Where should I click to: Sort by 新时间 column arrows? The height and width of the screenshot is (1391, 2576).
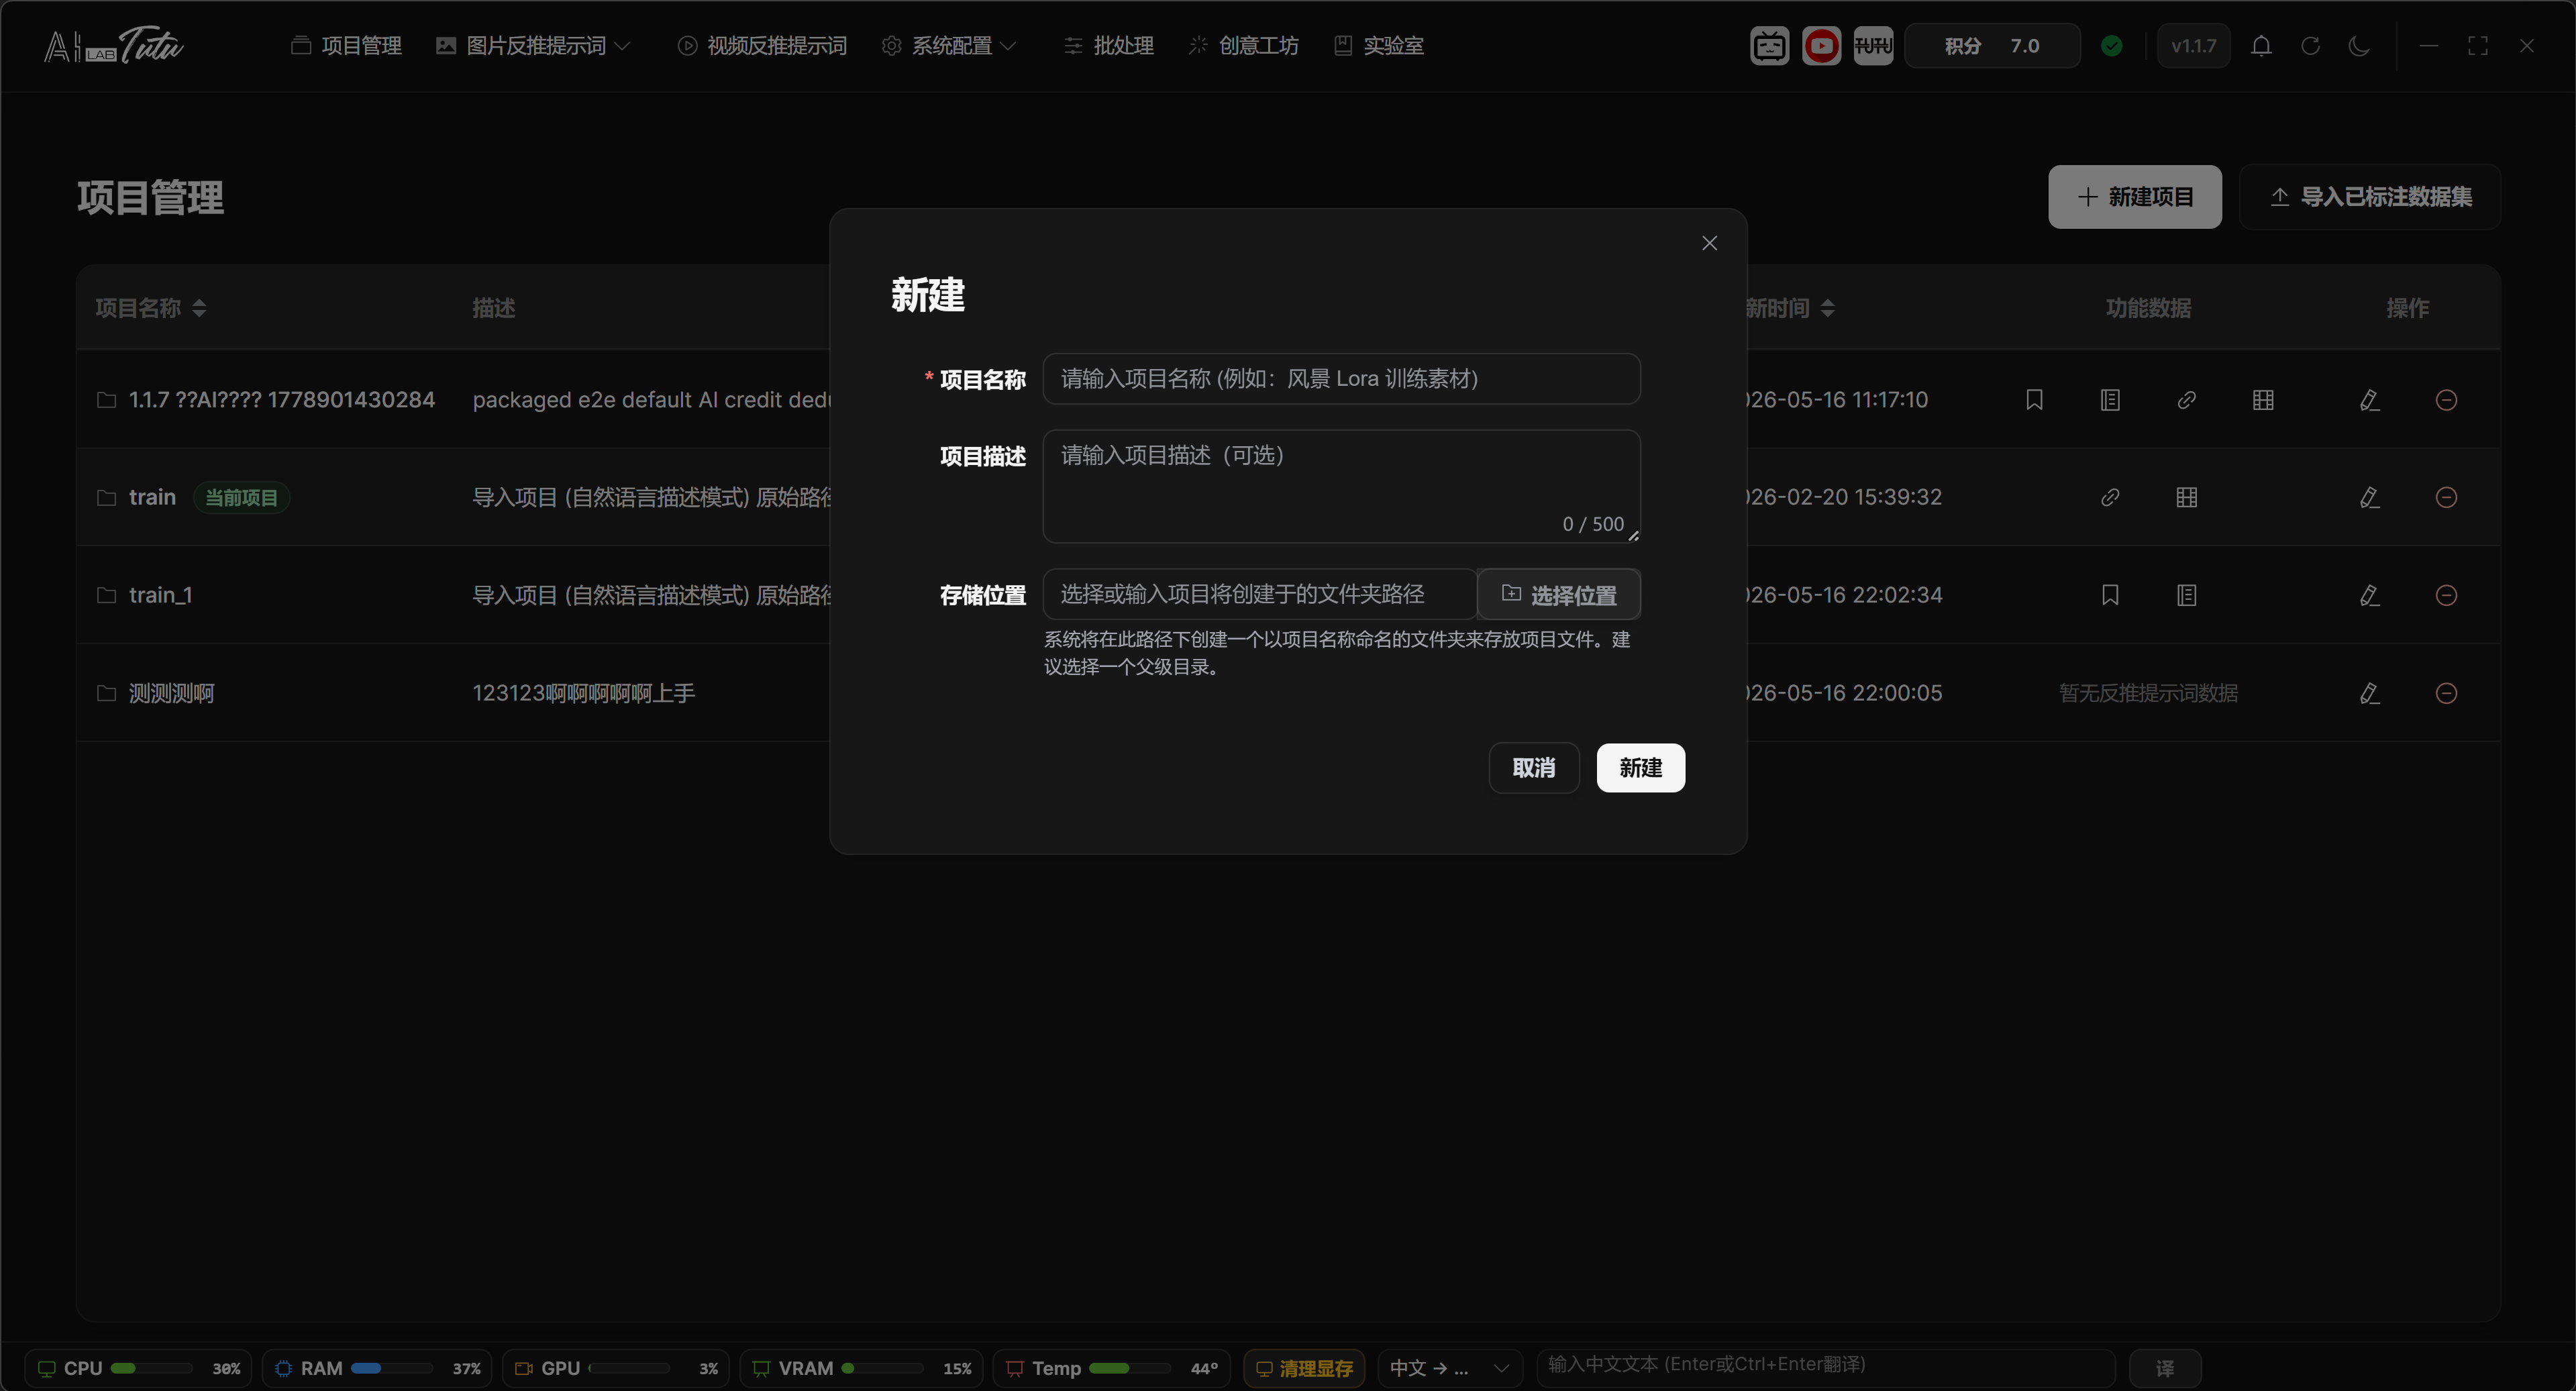(1827, 308)
